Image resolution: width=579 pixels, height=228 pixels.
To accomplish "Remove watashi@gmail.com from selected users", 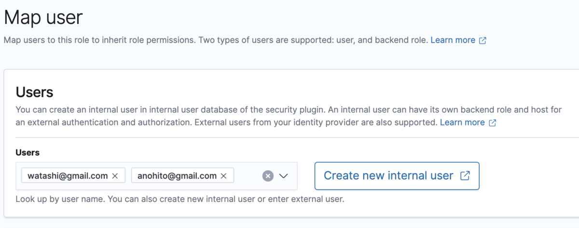I will [x=115, y=176].
